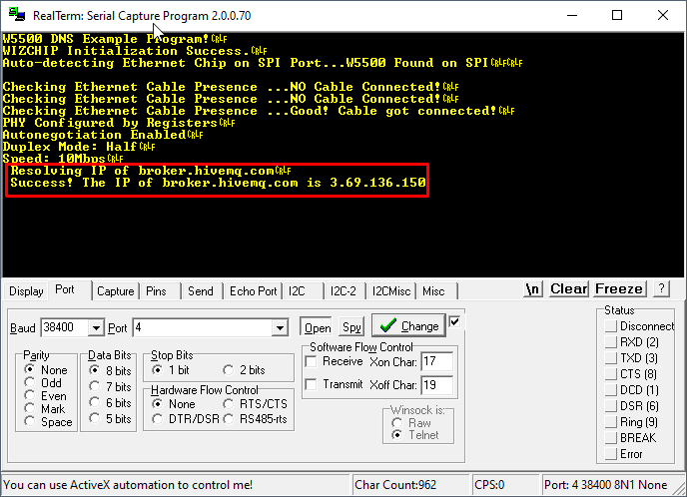Go to the Send tab
Viewport: 687px width, 497px height.
201,291
